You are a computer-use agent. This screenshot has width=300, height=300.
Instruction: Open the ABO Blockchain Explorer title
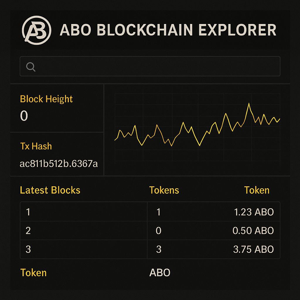tap(168, 30)
